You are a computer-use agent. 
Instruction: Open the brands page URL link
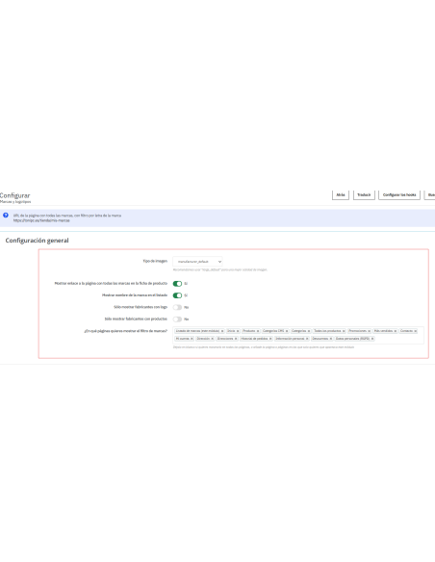tap(41, 220)
